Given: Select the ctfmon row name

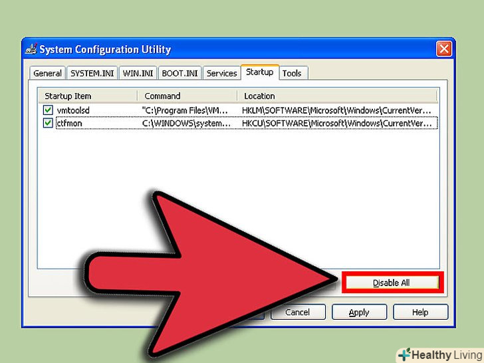Looking at the screenshot, I should (x=69, y=123).
